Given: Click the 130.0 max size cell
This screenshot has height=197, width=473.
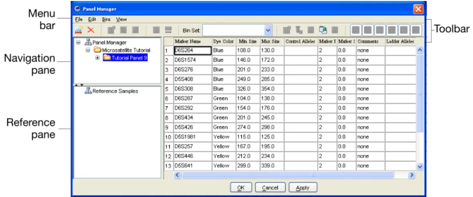Looking at the screenshot, I should (x=272, y=50).
